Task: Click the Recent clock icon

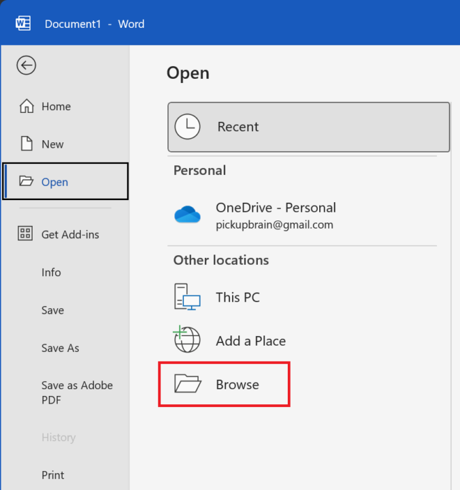Action: (187, 127)
